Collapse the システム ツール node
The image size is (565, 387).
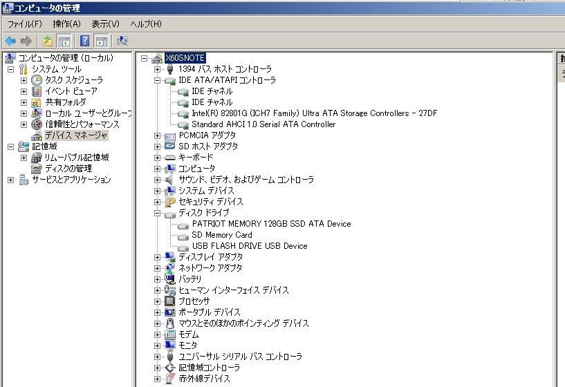click(x=11, y=69)
